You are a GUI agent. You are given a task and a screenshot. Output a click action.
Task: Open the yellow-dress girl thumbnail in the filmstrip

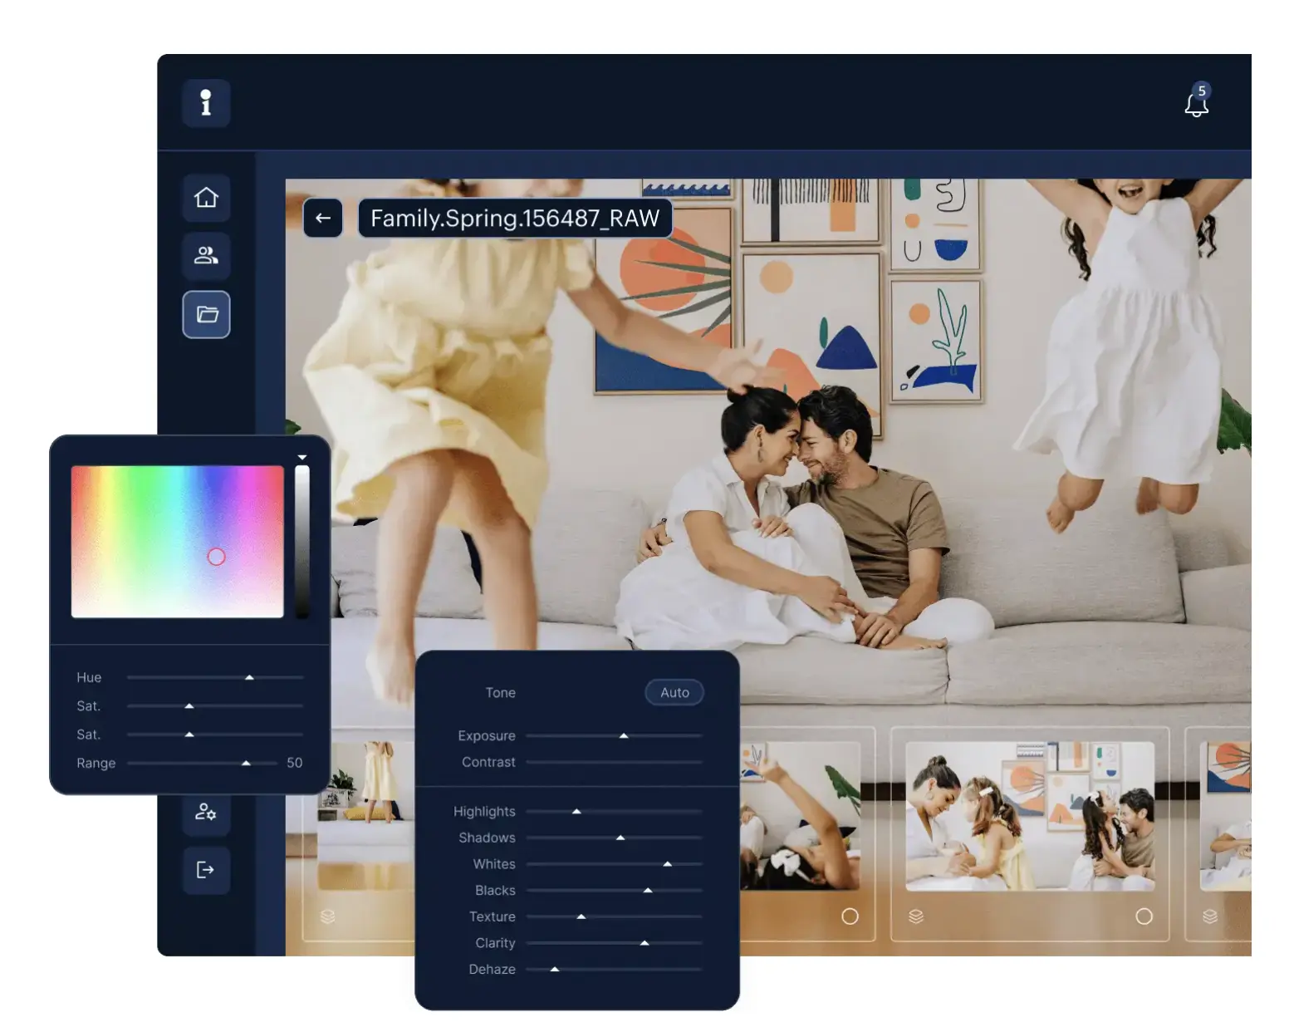click(x=366, y=816)
